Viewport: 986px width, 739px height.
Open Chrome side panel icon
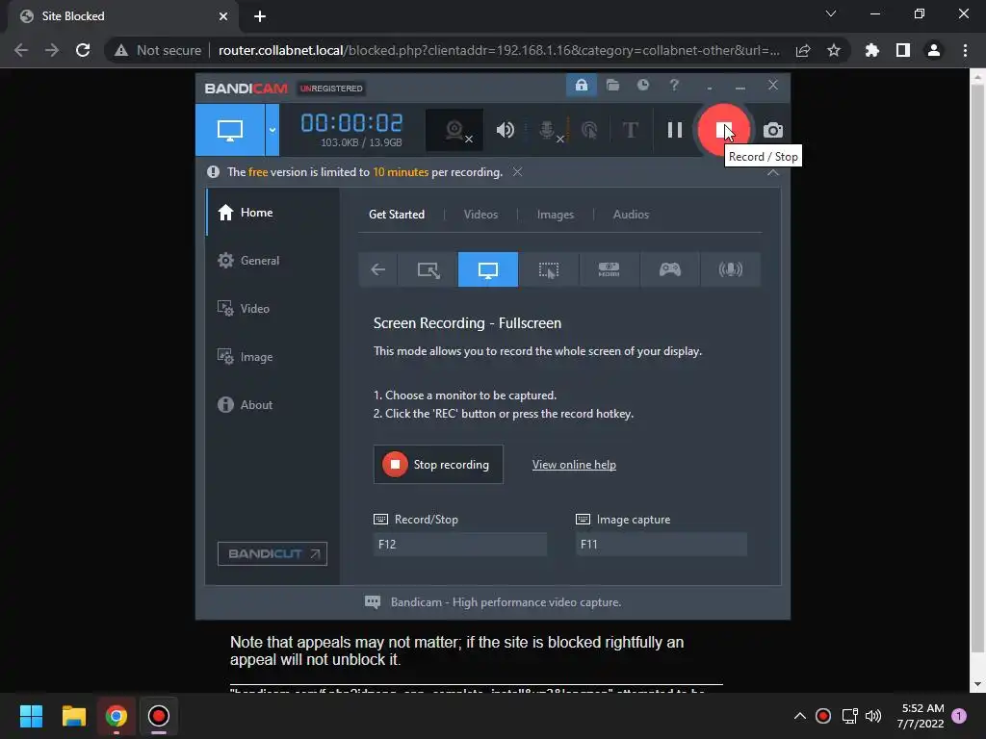click(x=903, y=50)
